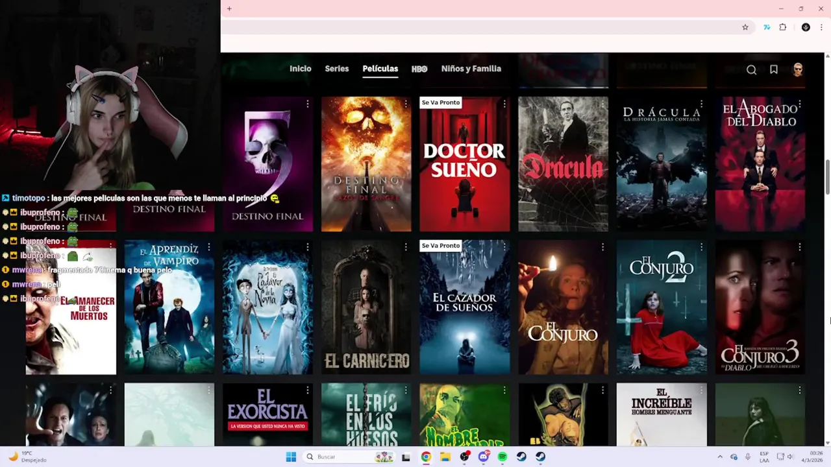Select the Películas tab
831x467 pixels.
[380, 69]
